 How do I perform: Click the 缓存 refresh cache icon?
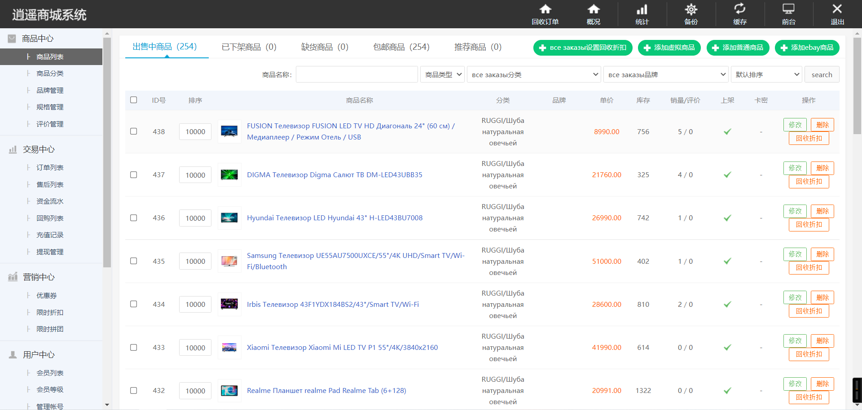[740, 9]
